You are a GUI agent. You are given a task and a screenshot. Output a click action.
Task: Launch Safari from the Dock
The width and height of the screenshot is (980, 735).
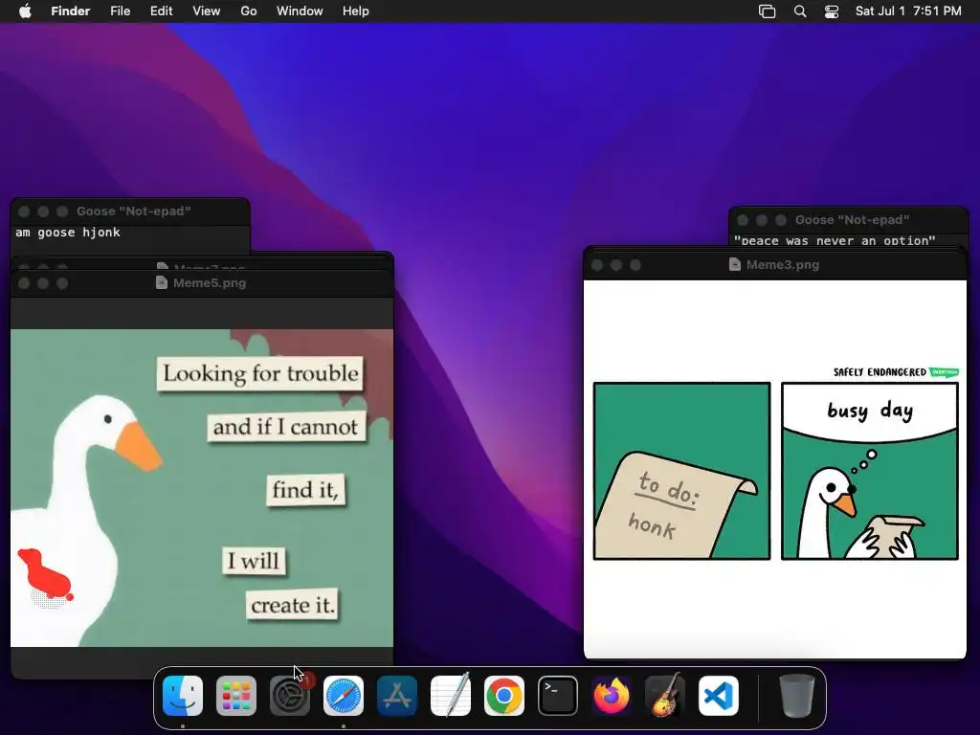coord(344,696)
